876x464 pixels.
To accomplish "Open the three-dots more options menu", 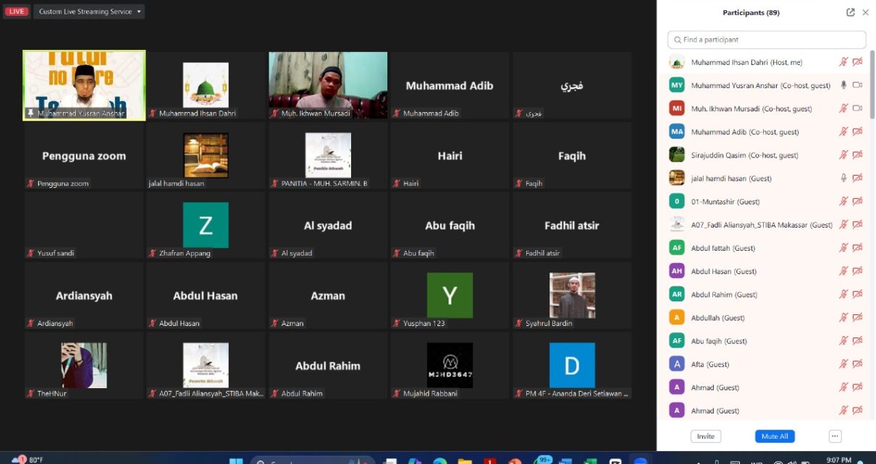I will (835, 437).
